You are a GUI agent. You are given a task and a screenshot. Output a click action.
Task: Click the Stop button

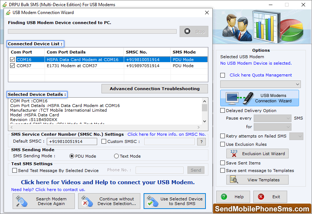tap(194, 31)
